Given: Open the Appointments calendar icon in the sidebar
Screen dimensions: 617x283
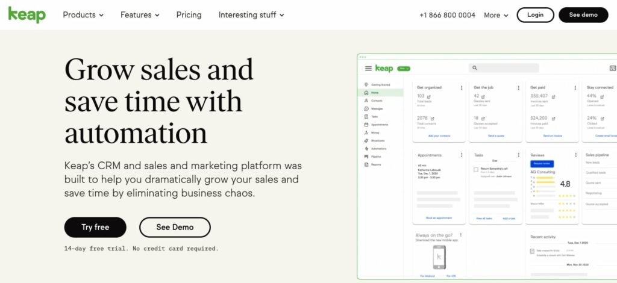Looking at the screenshot, I should [x=367, y=125].
